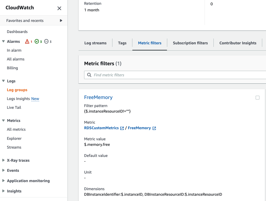Click external link icon beside RDSCustomMetrics
This screenshot has width=266, height=201.
[122, 128]
